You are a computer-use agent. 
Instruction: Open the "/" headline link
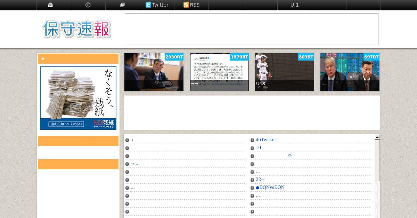(133, 140)
